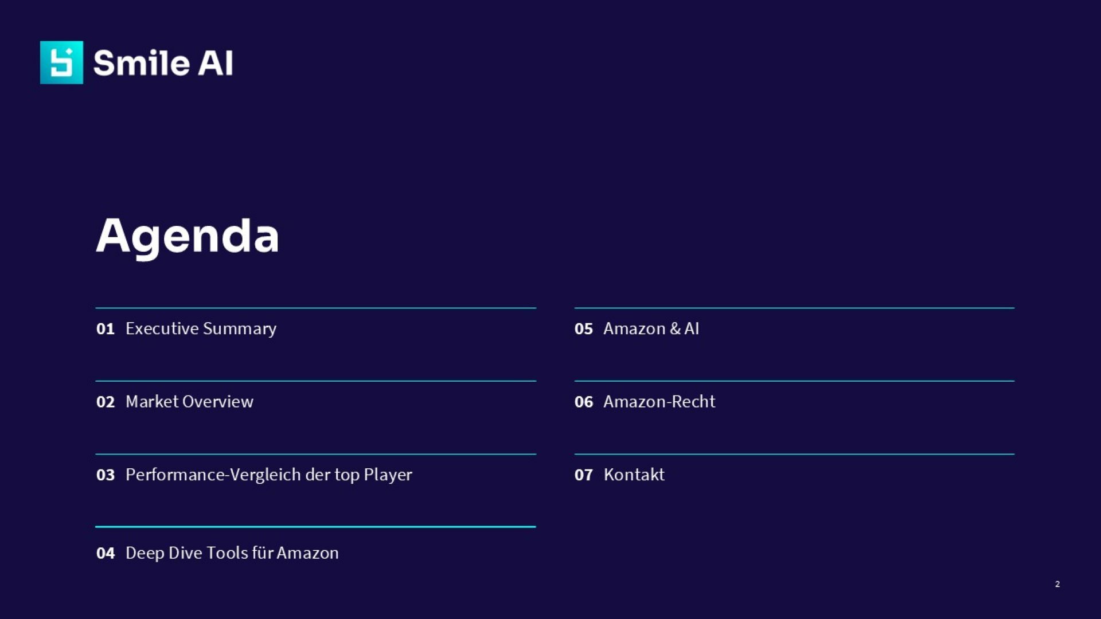The image size is (1101, 619).
Task: Open the Executive Summary agenda item
Action: (x=201, y=328)
